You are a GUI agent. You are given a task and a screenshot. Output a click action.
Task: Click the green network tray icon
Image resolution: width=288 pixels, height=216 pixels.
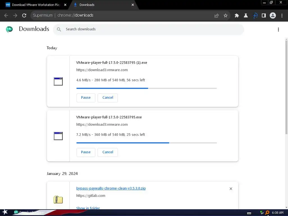click(x=262, y=213)
